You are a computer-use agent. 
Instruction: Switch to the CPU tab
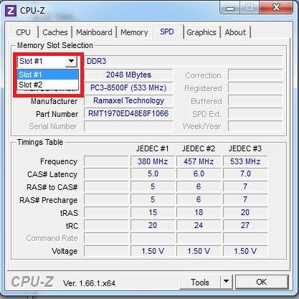click(x=24, y=32)
